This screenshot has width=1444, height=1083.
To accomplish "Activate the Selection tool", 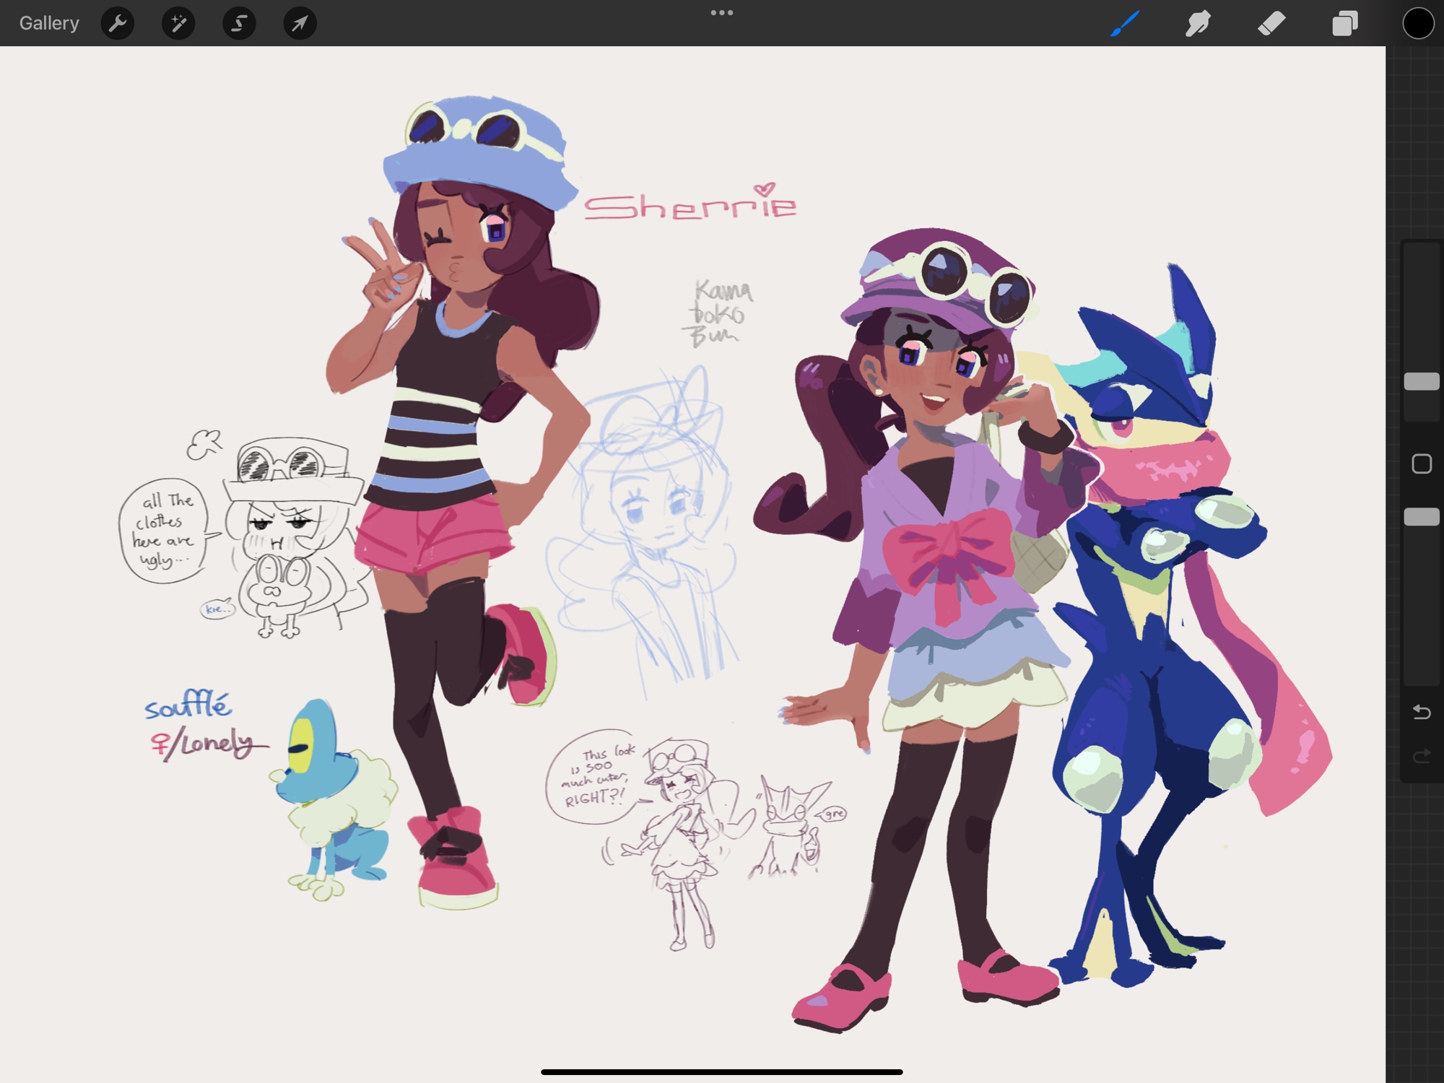I will (239, 24).
